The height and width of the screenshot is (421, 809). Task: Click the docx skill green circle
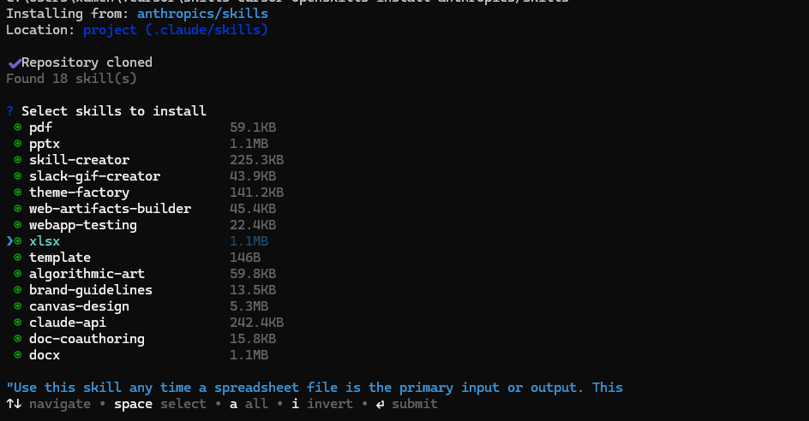click(x=18, y=355)
